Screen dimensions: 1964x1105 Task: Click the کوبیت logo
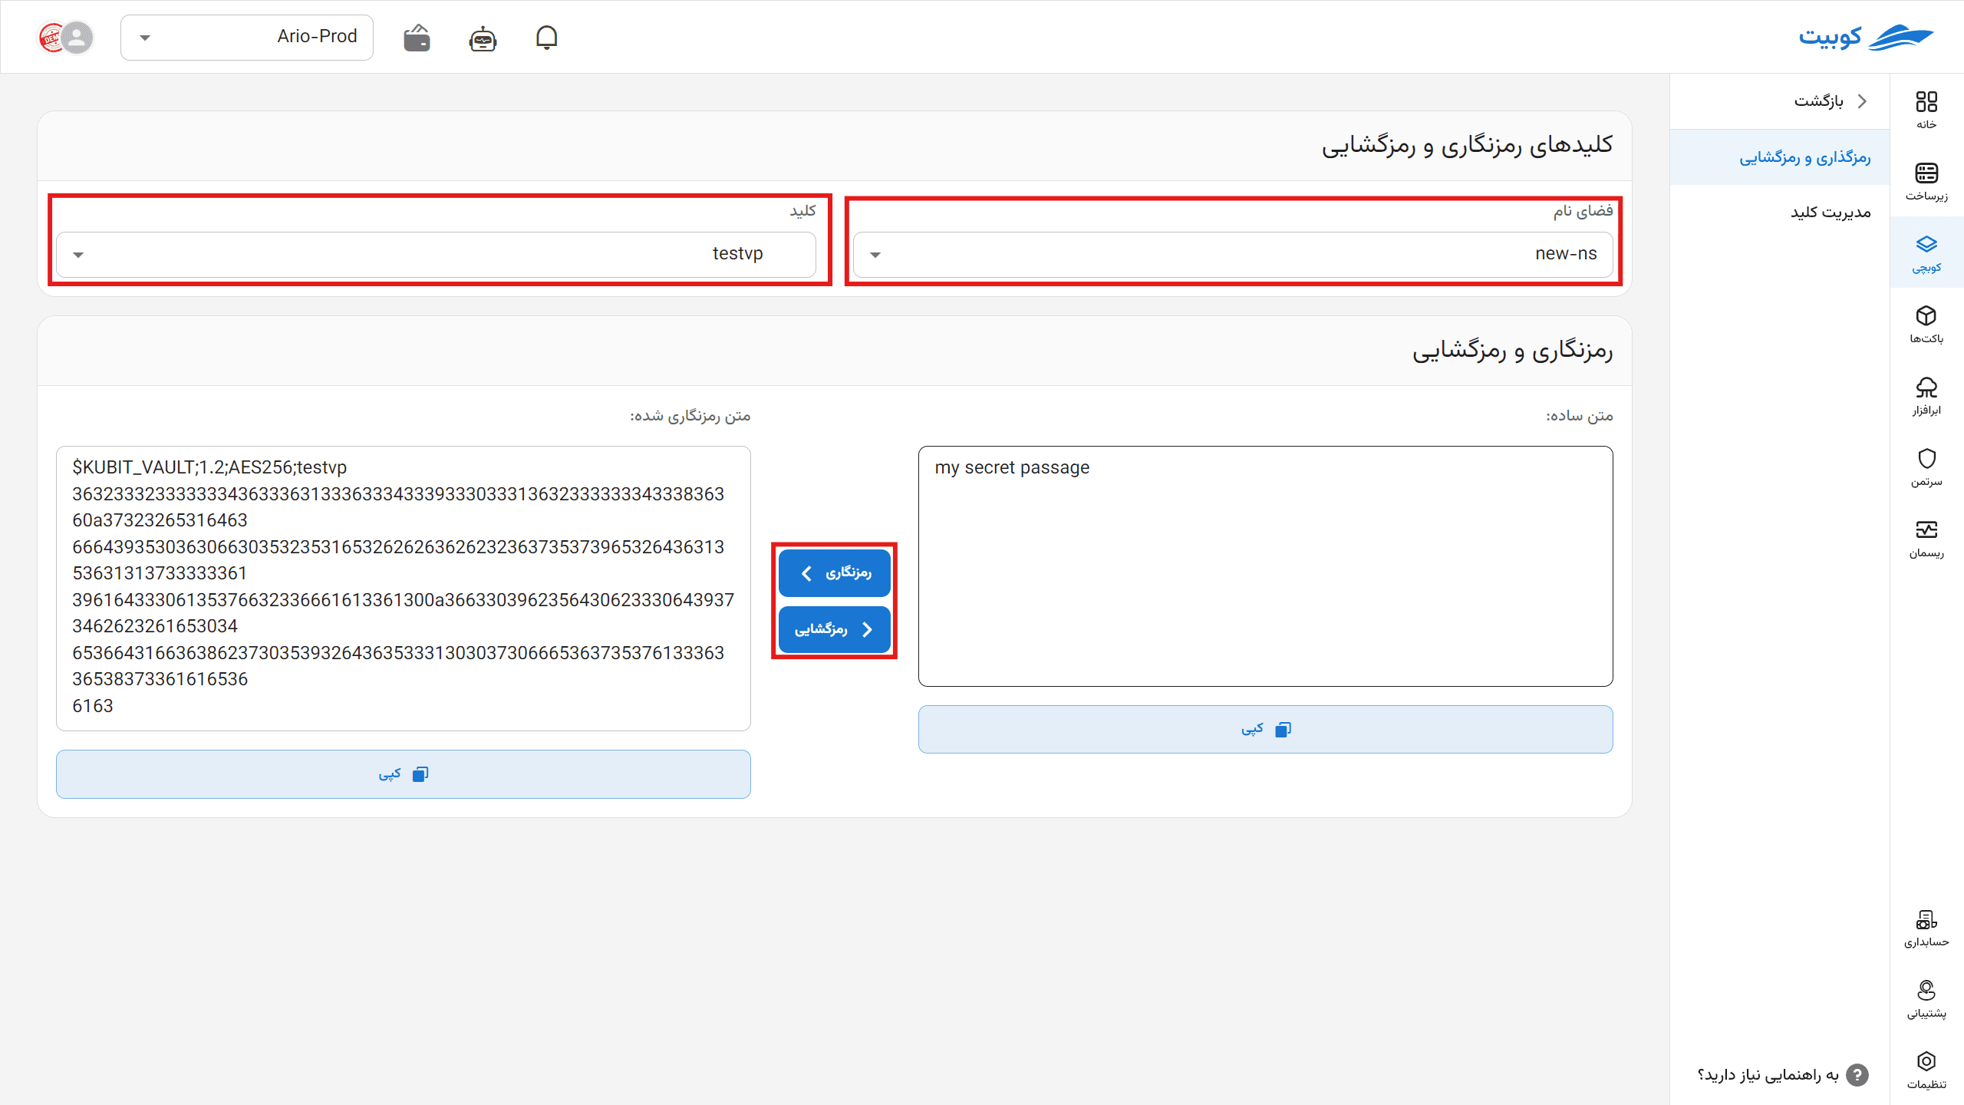pyautogui.click(x=1866, y=37)
